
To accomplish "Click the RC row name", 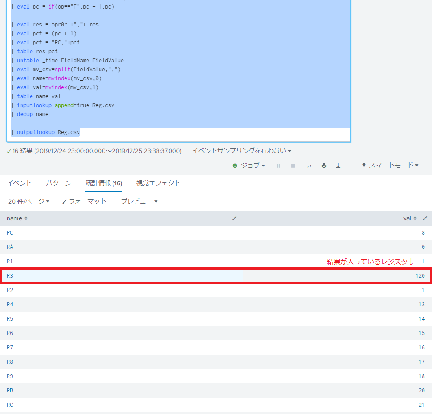I will click(x=10, y=405).
